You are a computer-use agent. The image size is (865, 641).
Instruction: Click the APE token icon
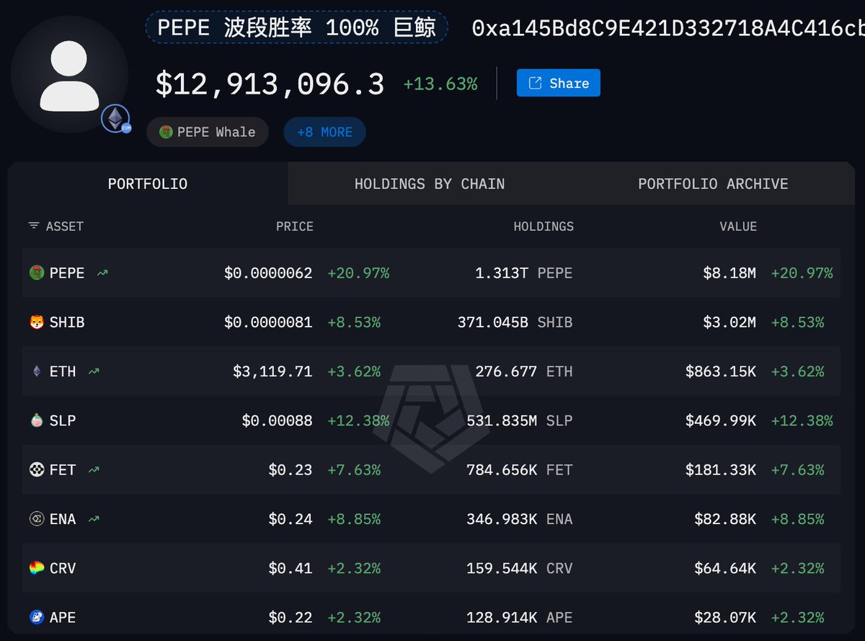[37, 617]
